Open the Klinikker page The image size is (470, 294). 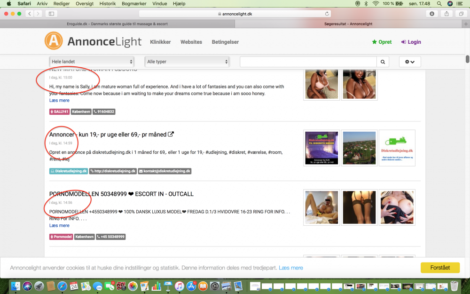pyautogui.click(x=160, y=42)
